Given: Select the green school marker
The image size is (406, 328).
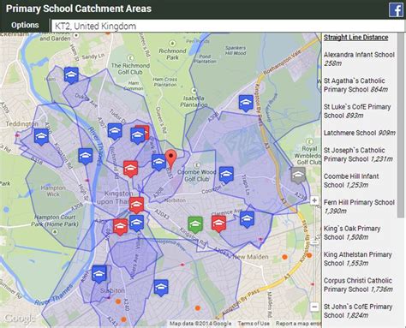Looking at the screenshot, I should click(x=195, y=224).
